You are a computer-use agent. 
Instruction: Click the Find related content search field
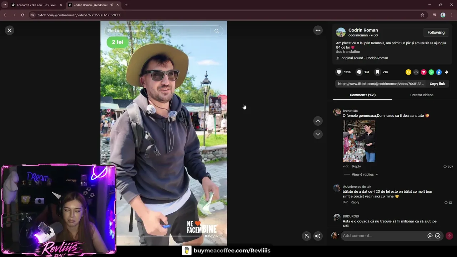pyautogui.click(x=158, y=31)
